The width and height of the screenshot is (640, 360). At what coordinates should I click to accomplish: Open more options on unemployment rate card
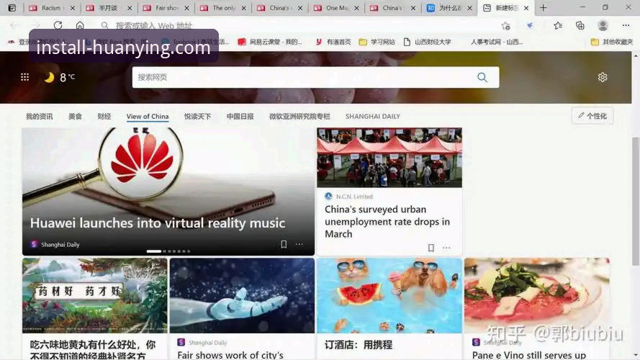[x=446, y=248]
